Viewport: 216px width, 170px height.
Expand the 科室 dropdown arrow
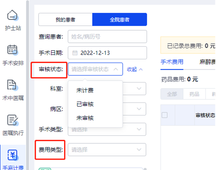[139, 88]
